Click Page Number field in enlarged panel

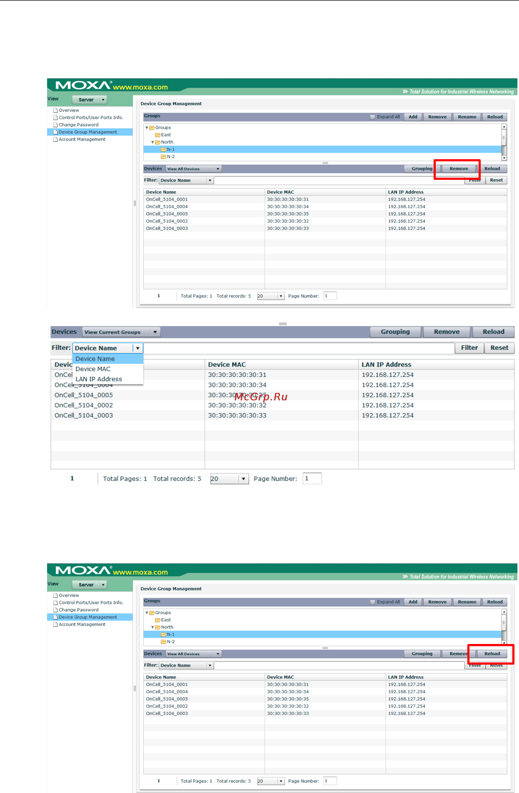click(x=312, y=479)
